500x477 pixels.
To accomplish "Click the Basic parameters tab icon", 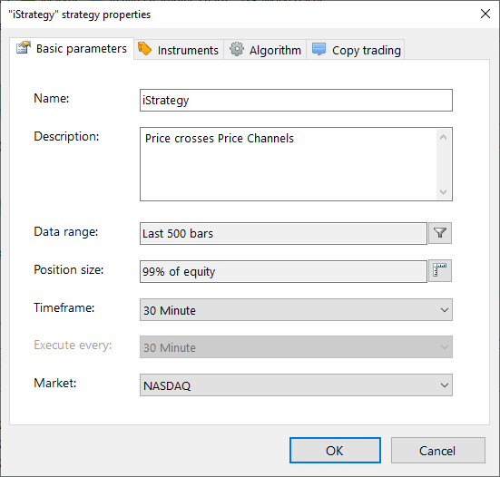I will 24,48.
